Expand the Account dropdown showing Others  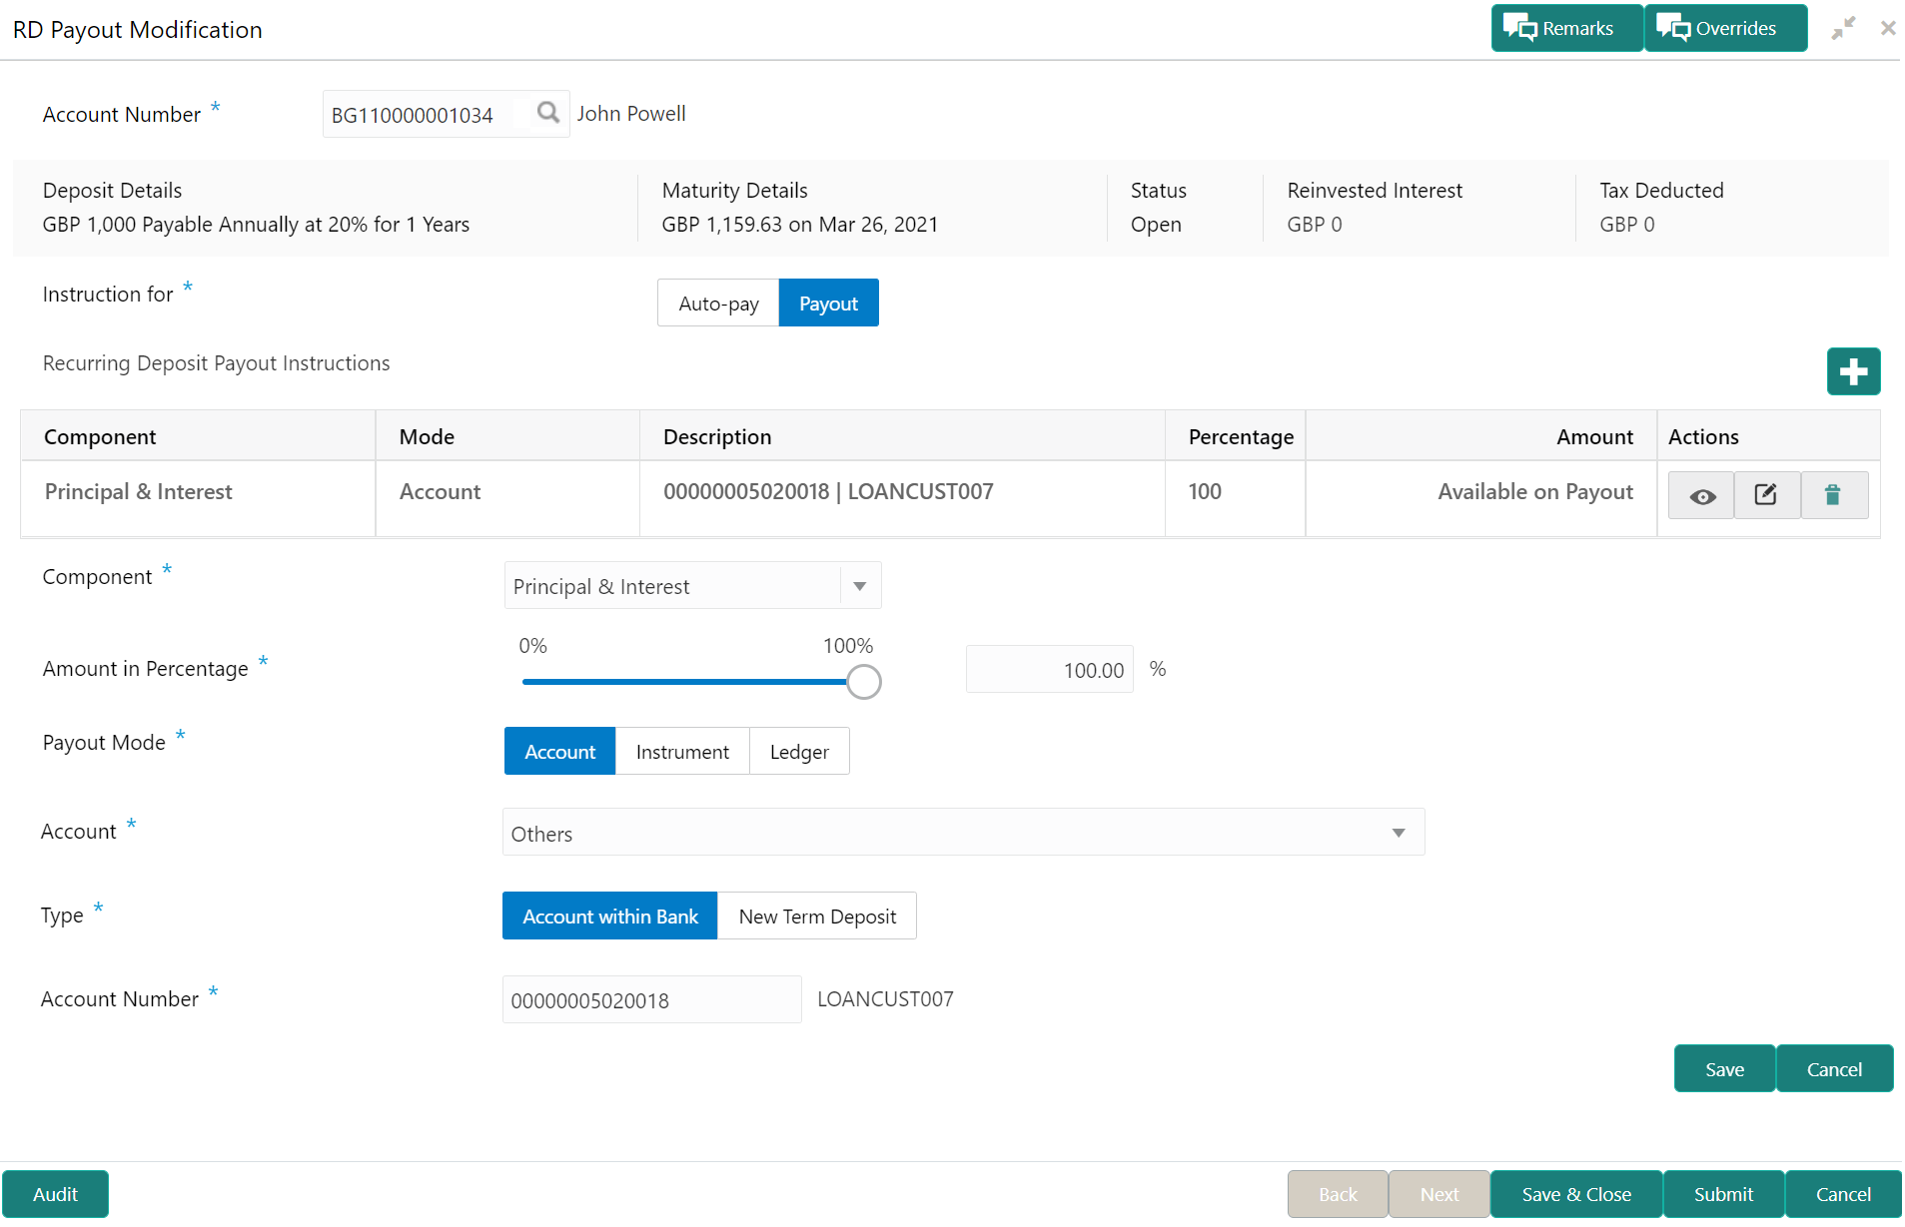pyautogui.click(x=963, y=833)
